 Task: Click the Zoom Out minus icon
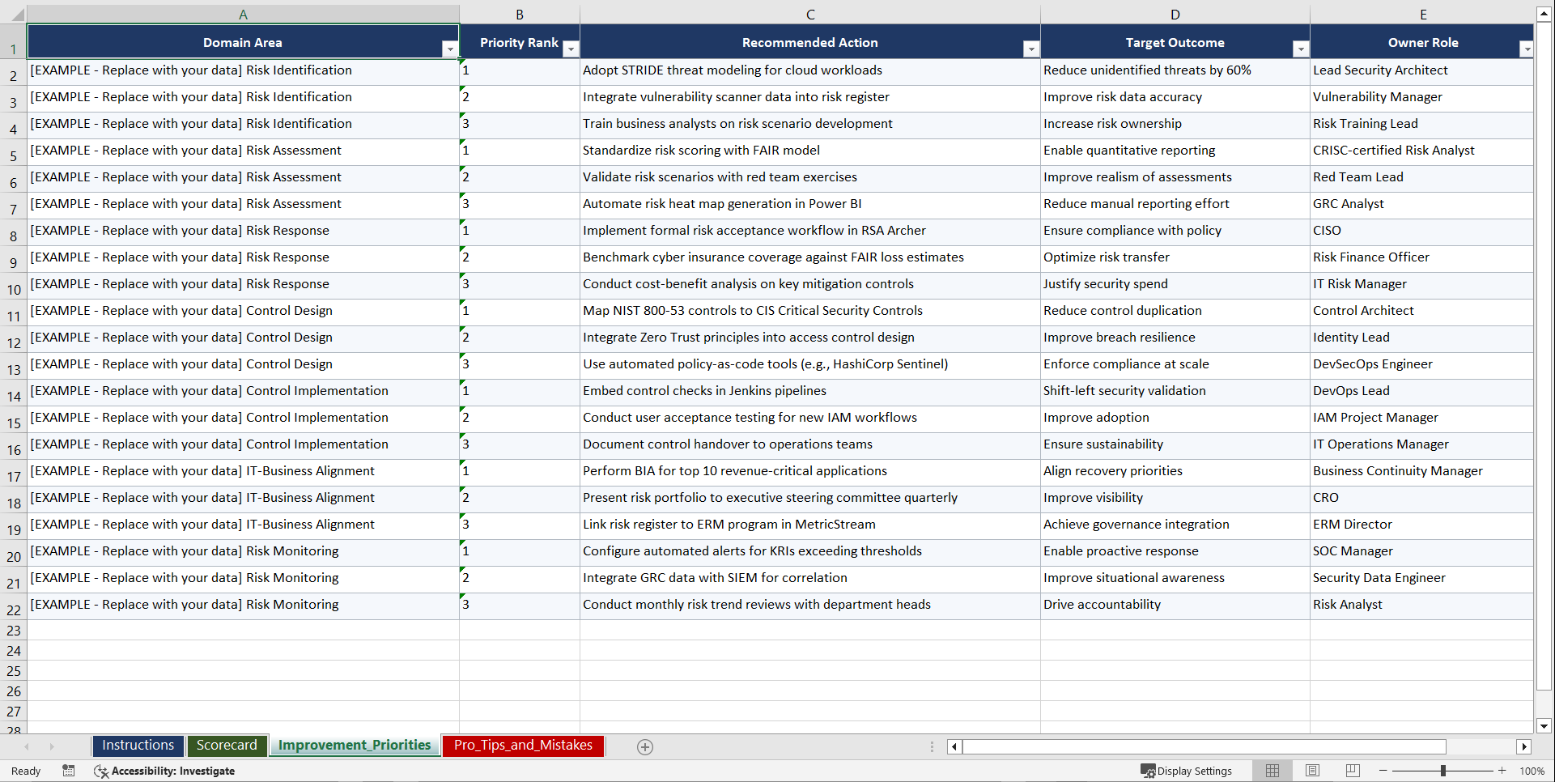1383,771
